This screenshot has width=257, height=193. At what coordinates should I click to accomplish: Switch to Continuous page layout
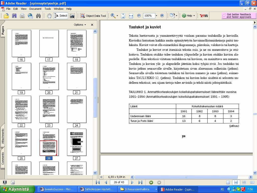(236, 182)
